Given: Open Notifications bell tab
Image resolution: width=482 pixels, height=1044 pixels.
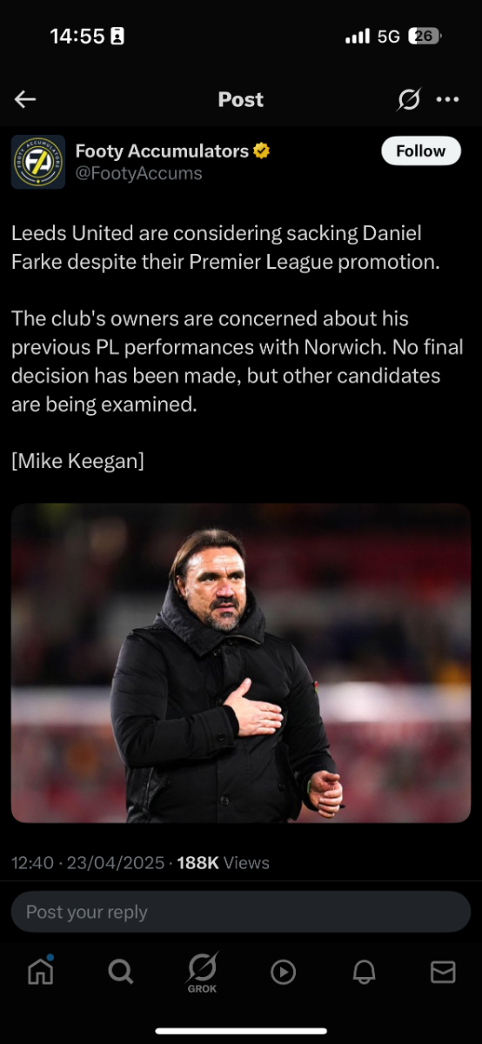Looking at the screenshot, I should coord(364,972).
